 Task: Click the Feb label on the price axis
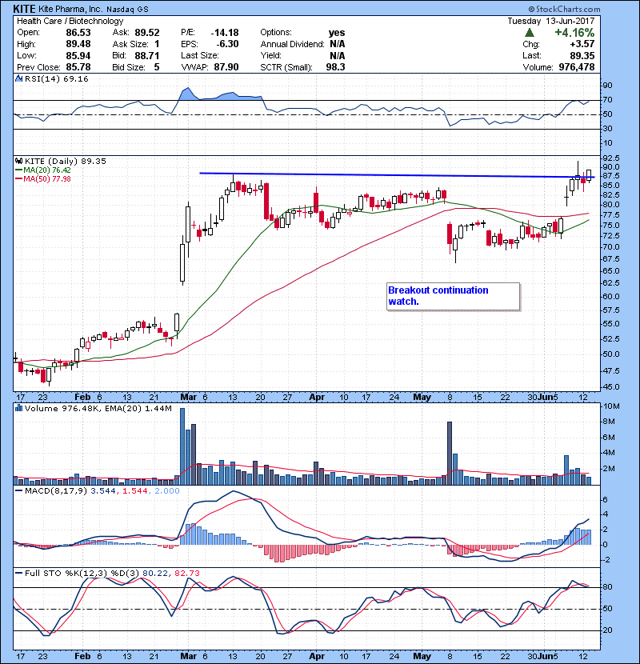pos(82,397)
